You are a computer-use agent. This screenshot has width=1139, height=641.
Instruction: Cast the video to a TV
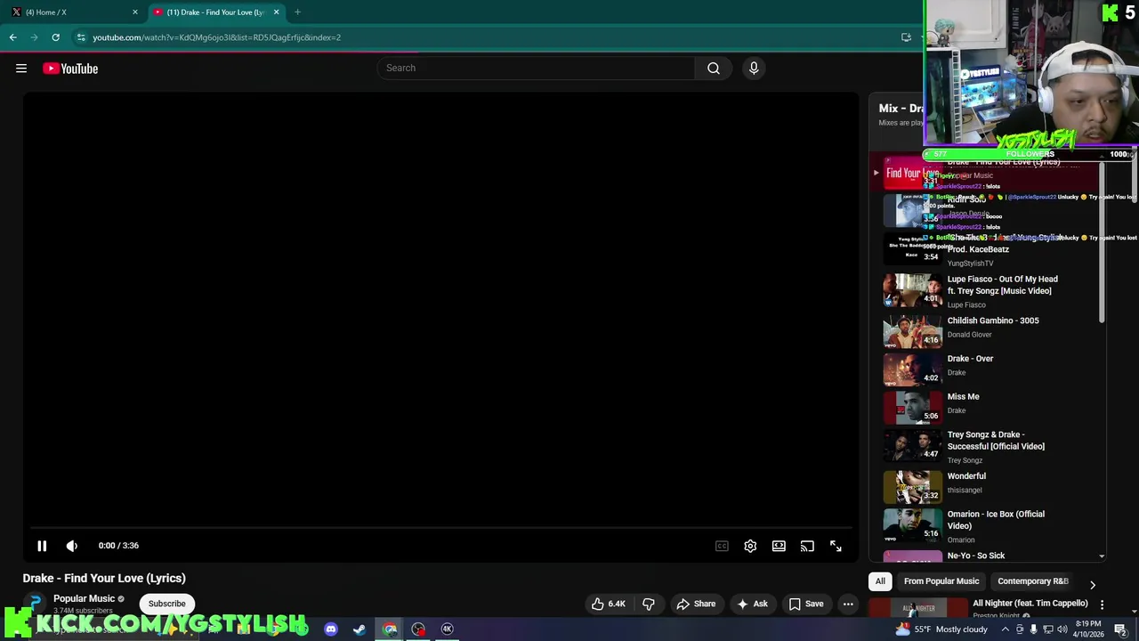807,546
